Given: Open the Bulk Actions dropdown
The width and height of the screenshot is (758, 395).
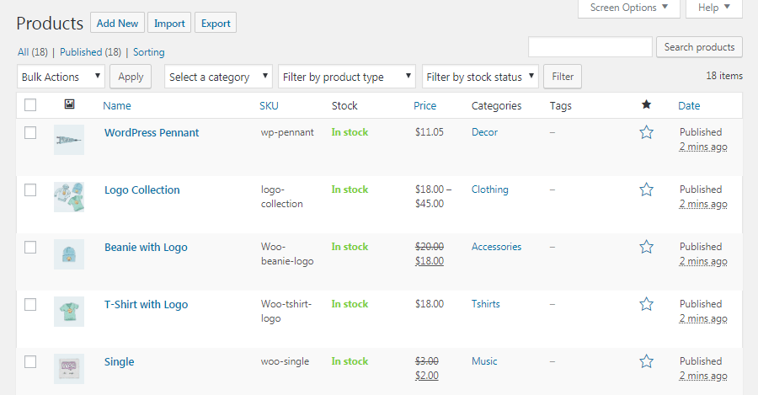Looking at the screenshot, I should (61, 77).
